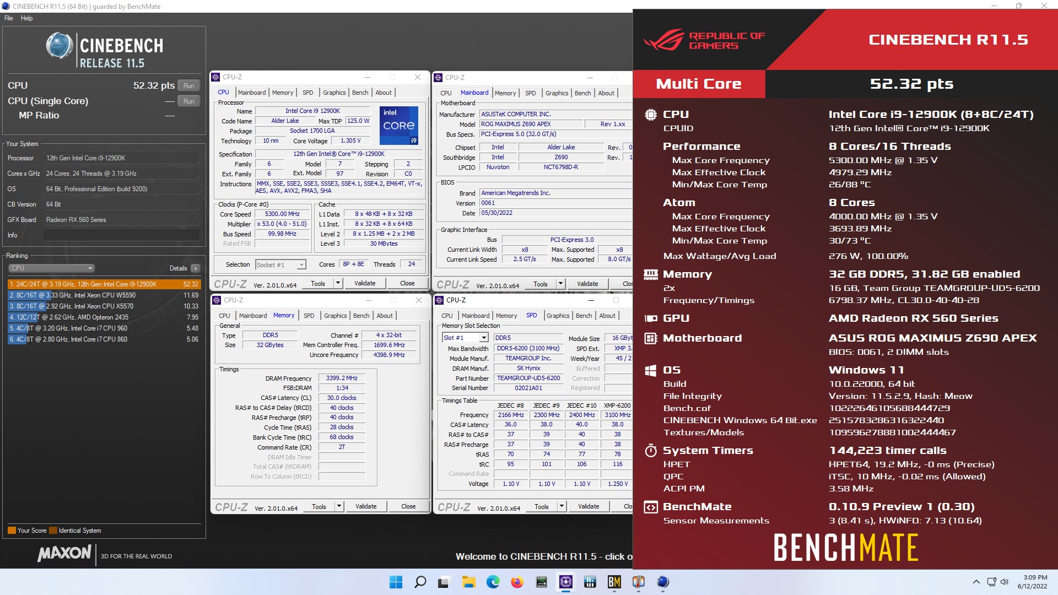Expand the Tools arrow in the SPD window

[562, 506]
